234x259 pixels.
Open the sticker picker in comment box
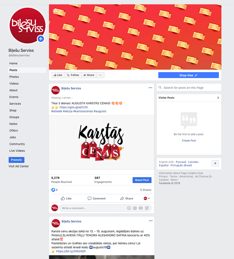point(147,208)
